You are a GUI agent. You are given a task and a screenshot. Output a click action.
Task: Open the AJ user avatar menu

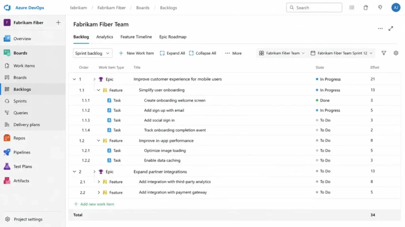click(396, 7)
